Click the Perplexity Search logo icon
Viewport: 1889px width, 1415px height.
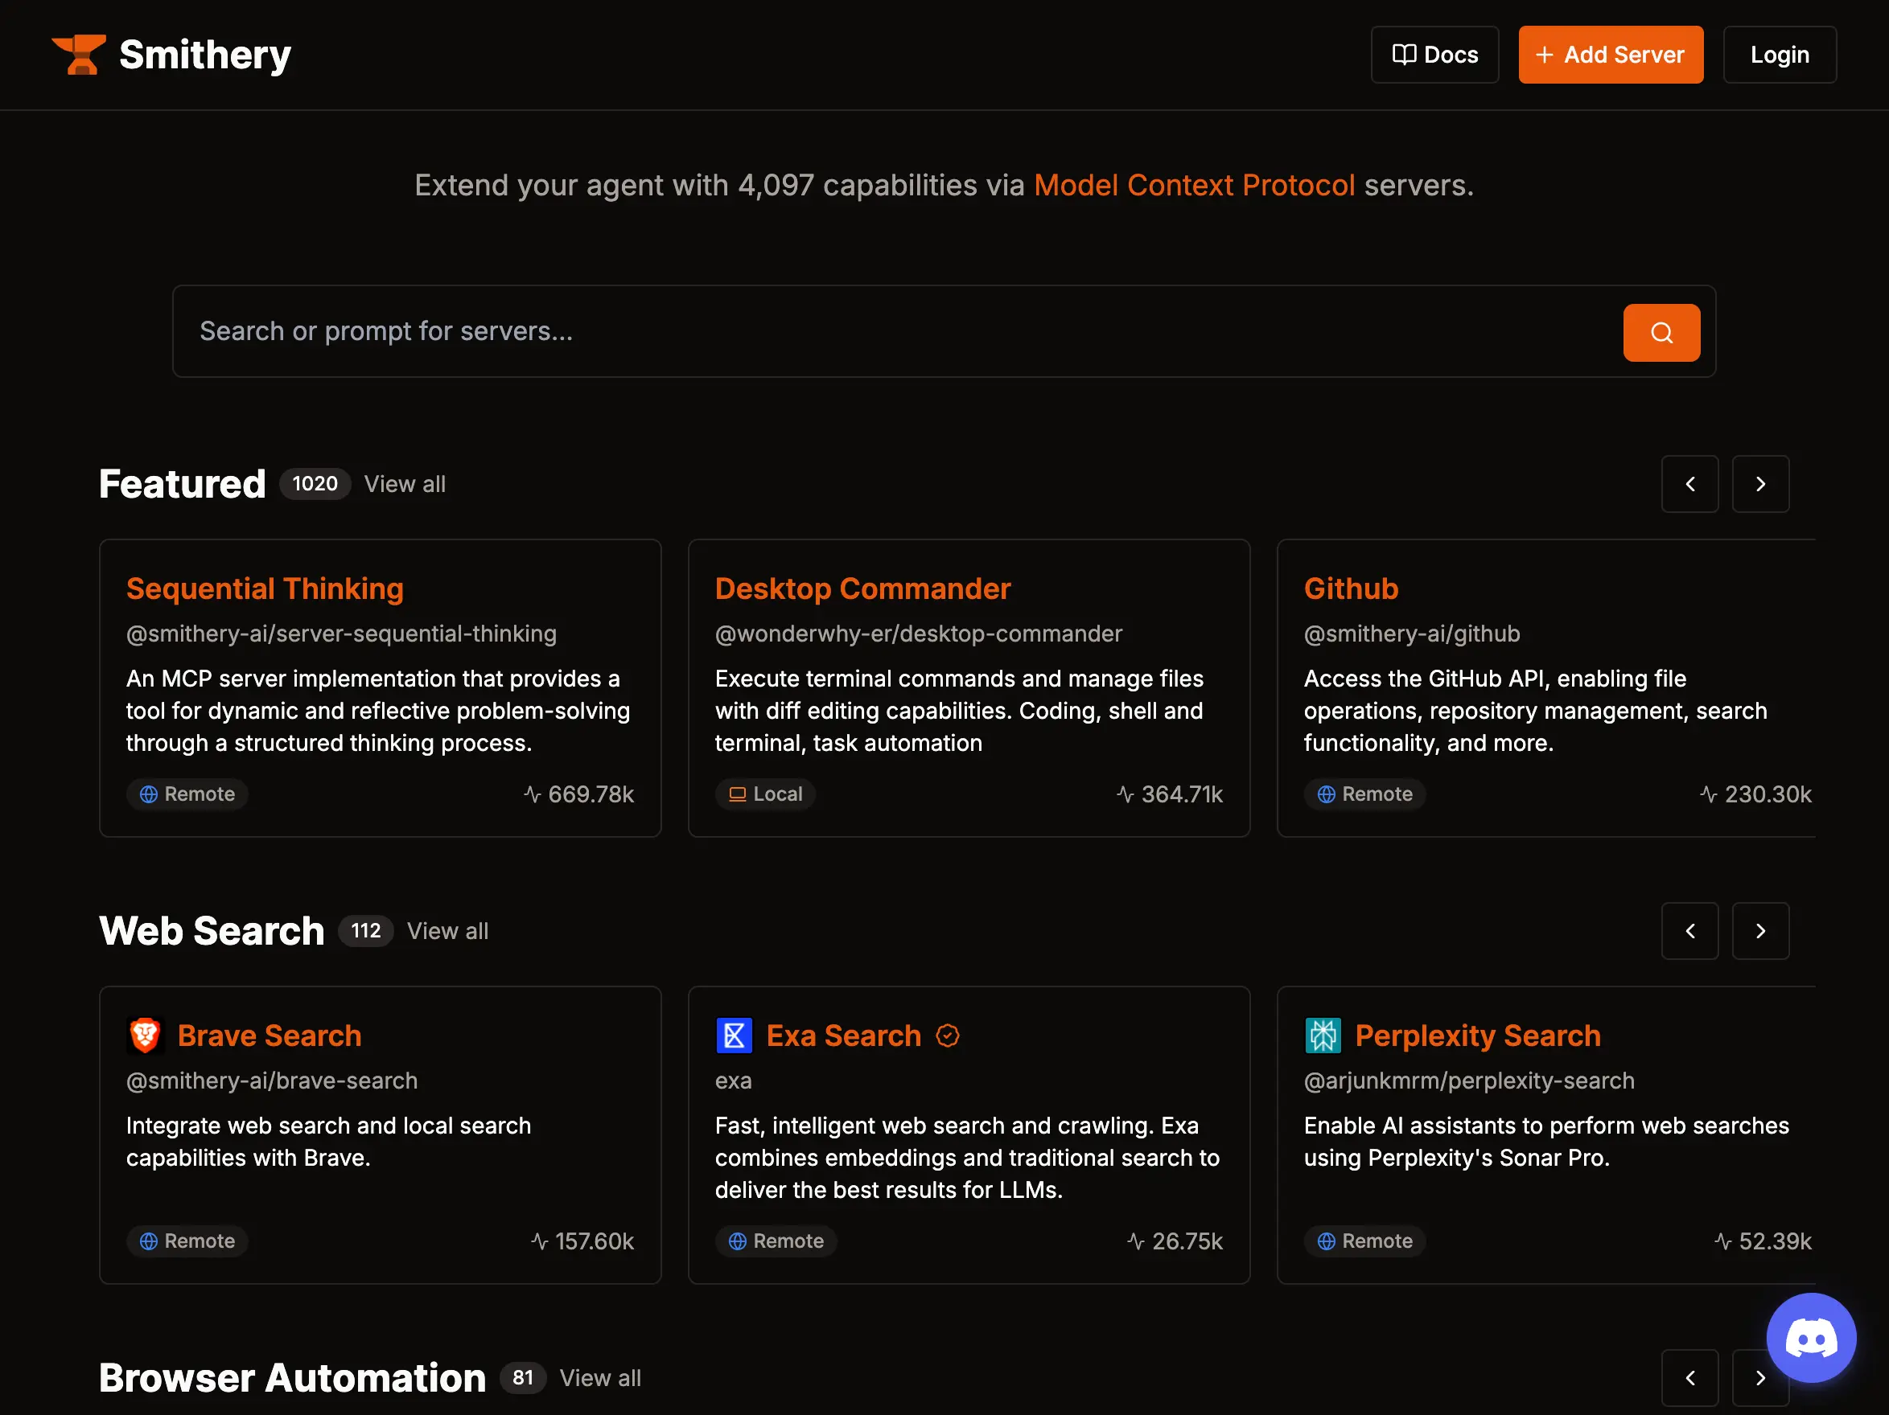pyautogui.click(x=1323, y=1036)
